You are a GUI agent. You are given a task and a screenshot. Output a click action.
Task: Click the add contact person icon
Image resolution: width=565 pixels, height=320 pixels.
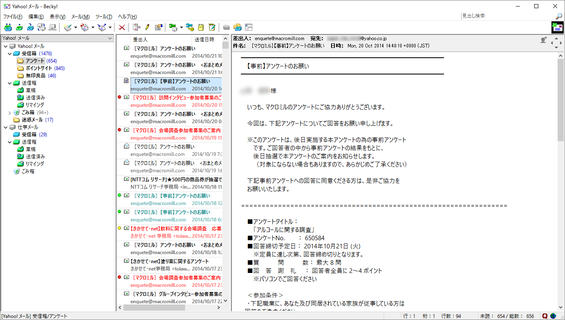tap(544, 40)
